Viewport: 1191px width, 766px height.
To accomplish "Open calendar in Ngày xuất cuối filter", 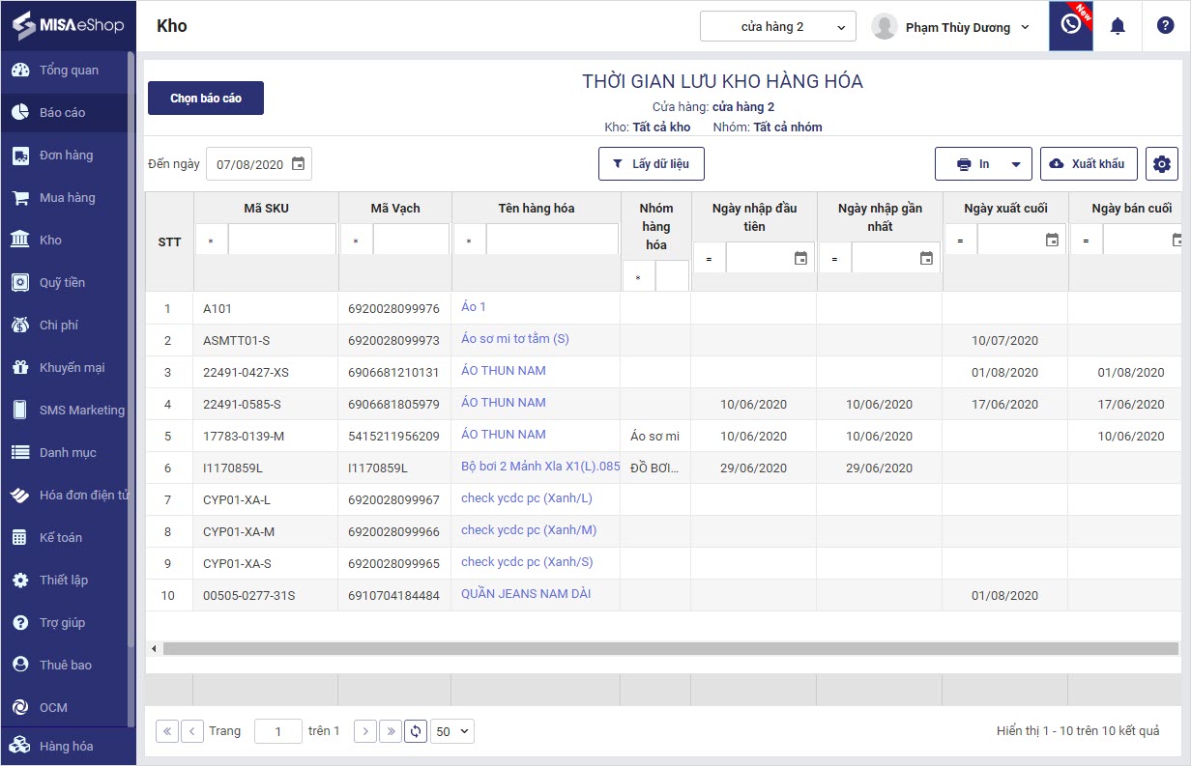I will click(x=1052, y=240).
